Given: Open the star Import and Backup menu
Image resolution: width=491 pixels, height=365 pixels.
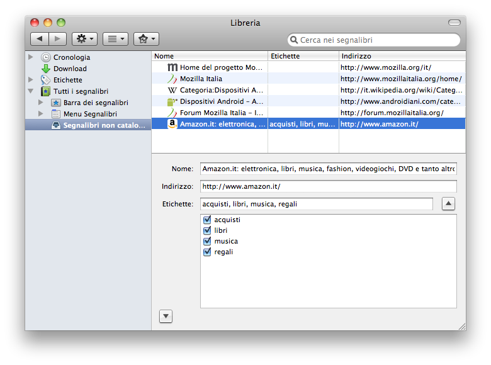Looking at the screenshot, I should coord(146,39).
